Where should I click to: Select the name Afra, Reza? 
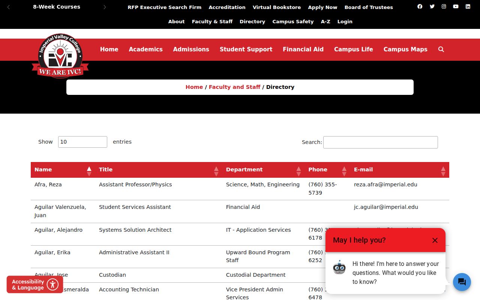pyautogui.click(x=48, y=184)
